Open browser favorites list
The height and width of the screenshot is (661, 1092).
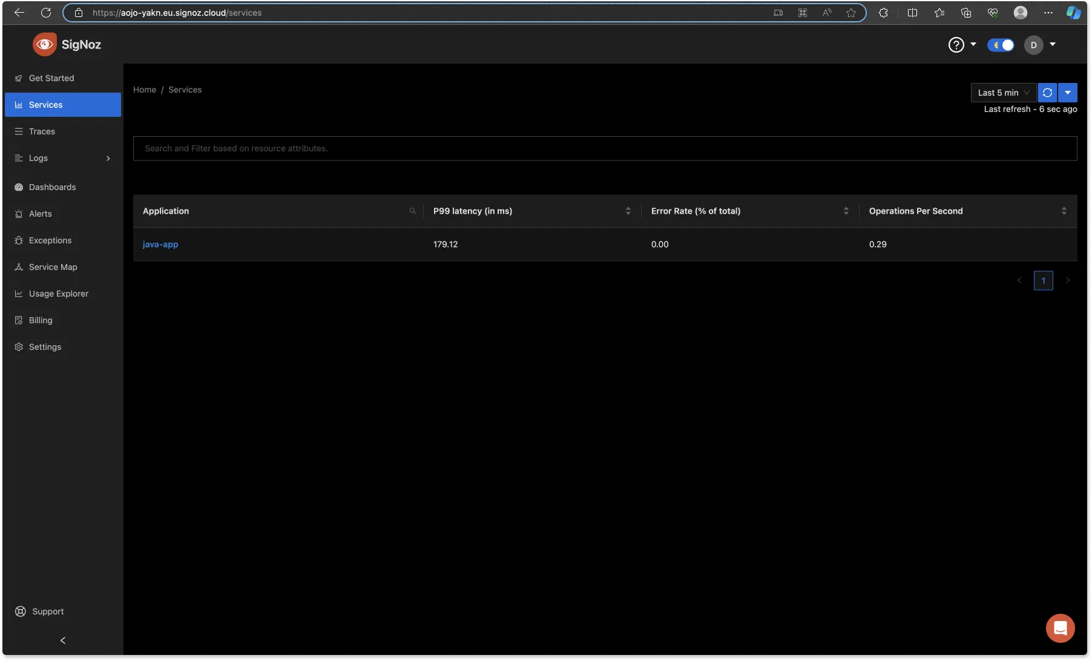[939, 13]
